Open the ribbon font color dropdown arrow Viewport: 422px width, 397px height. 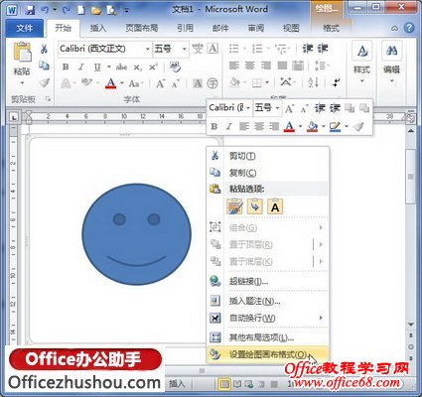tap(122, 83)
